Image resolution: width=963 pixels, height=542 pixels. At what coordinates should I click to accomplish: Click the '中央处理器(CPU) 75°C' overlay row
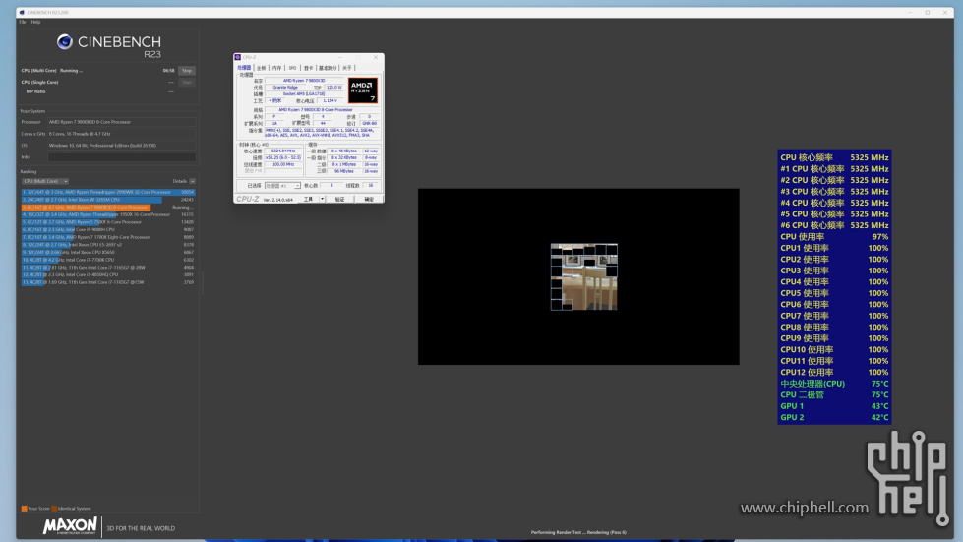(834, 384)
